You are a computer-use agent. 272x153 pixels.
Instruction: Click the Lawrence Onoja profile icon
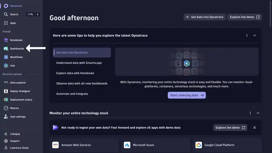click(x=6, y=148)
